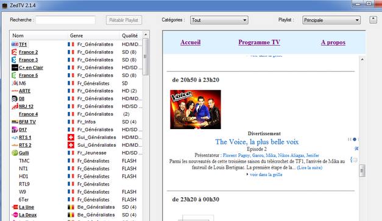The height and width of the screenshot is (221, 382).
Task: Click the La Deux logo icon
Action: tap(15, 215)
